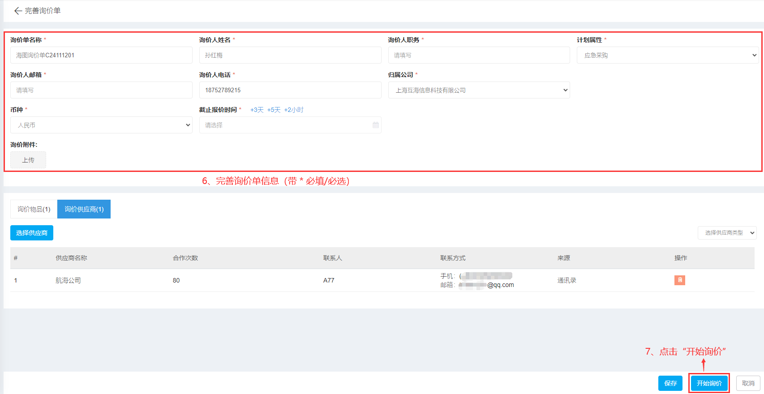Click the 操作 column header
This screenshot has width=764, height=394.
[x=681, y=258]
